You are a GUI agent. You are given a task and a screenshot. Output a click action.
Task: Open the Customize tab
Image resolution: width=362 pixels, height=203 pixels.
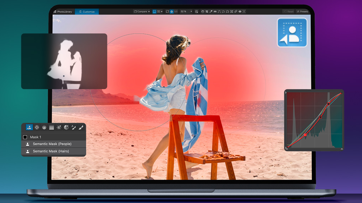87,11
